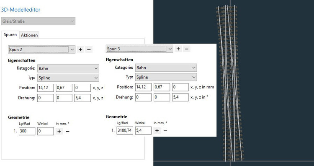
Task: Click the Lg/Rad field containing 300
Action: [27, 131]
